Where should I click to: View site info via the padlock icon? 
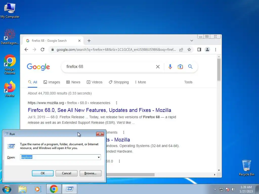(x=53, y=50)
